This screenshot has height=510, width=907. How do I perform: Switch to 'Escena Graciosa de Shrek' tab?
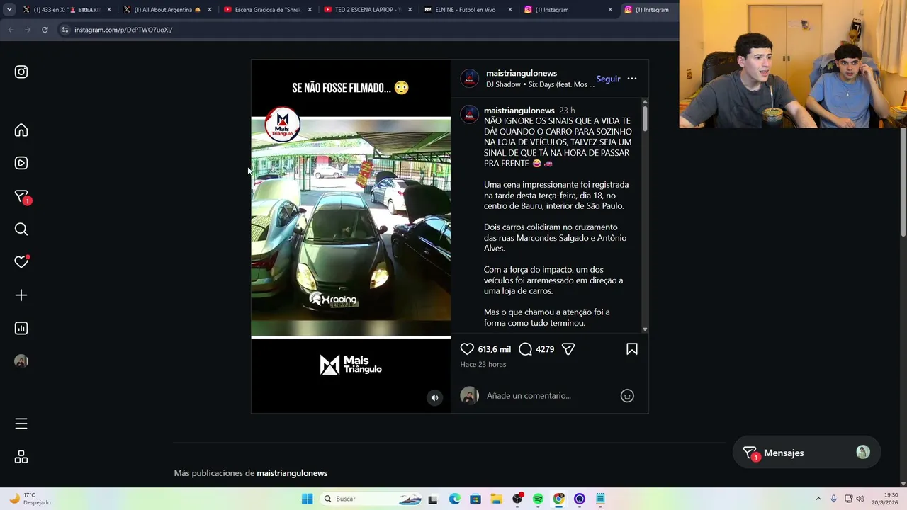[x=266, y=10]
